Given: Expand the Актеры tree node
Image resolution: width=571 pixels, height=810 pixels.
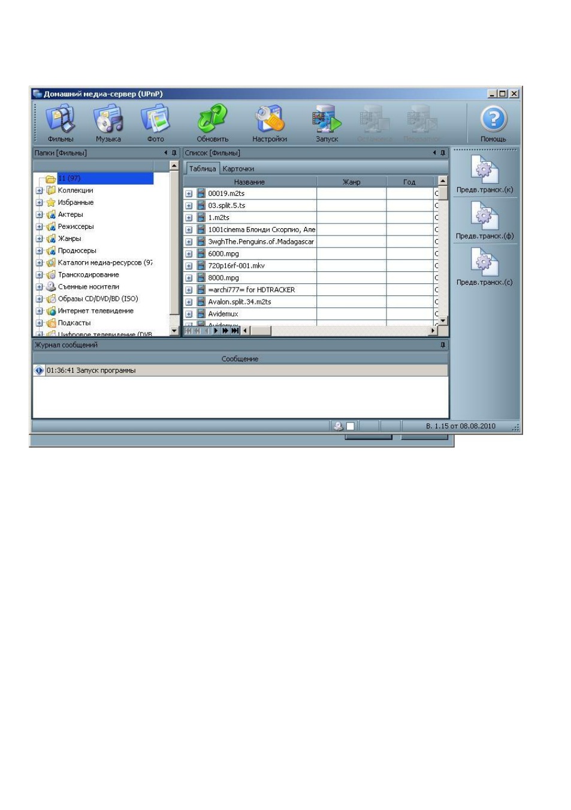Looking at the screenshot, I should (x=40, y=214).
